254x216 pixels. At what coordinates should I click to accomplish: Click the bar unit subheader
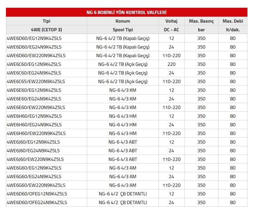[x=201, y=30]
